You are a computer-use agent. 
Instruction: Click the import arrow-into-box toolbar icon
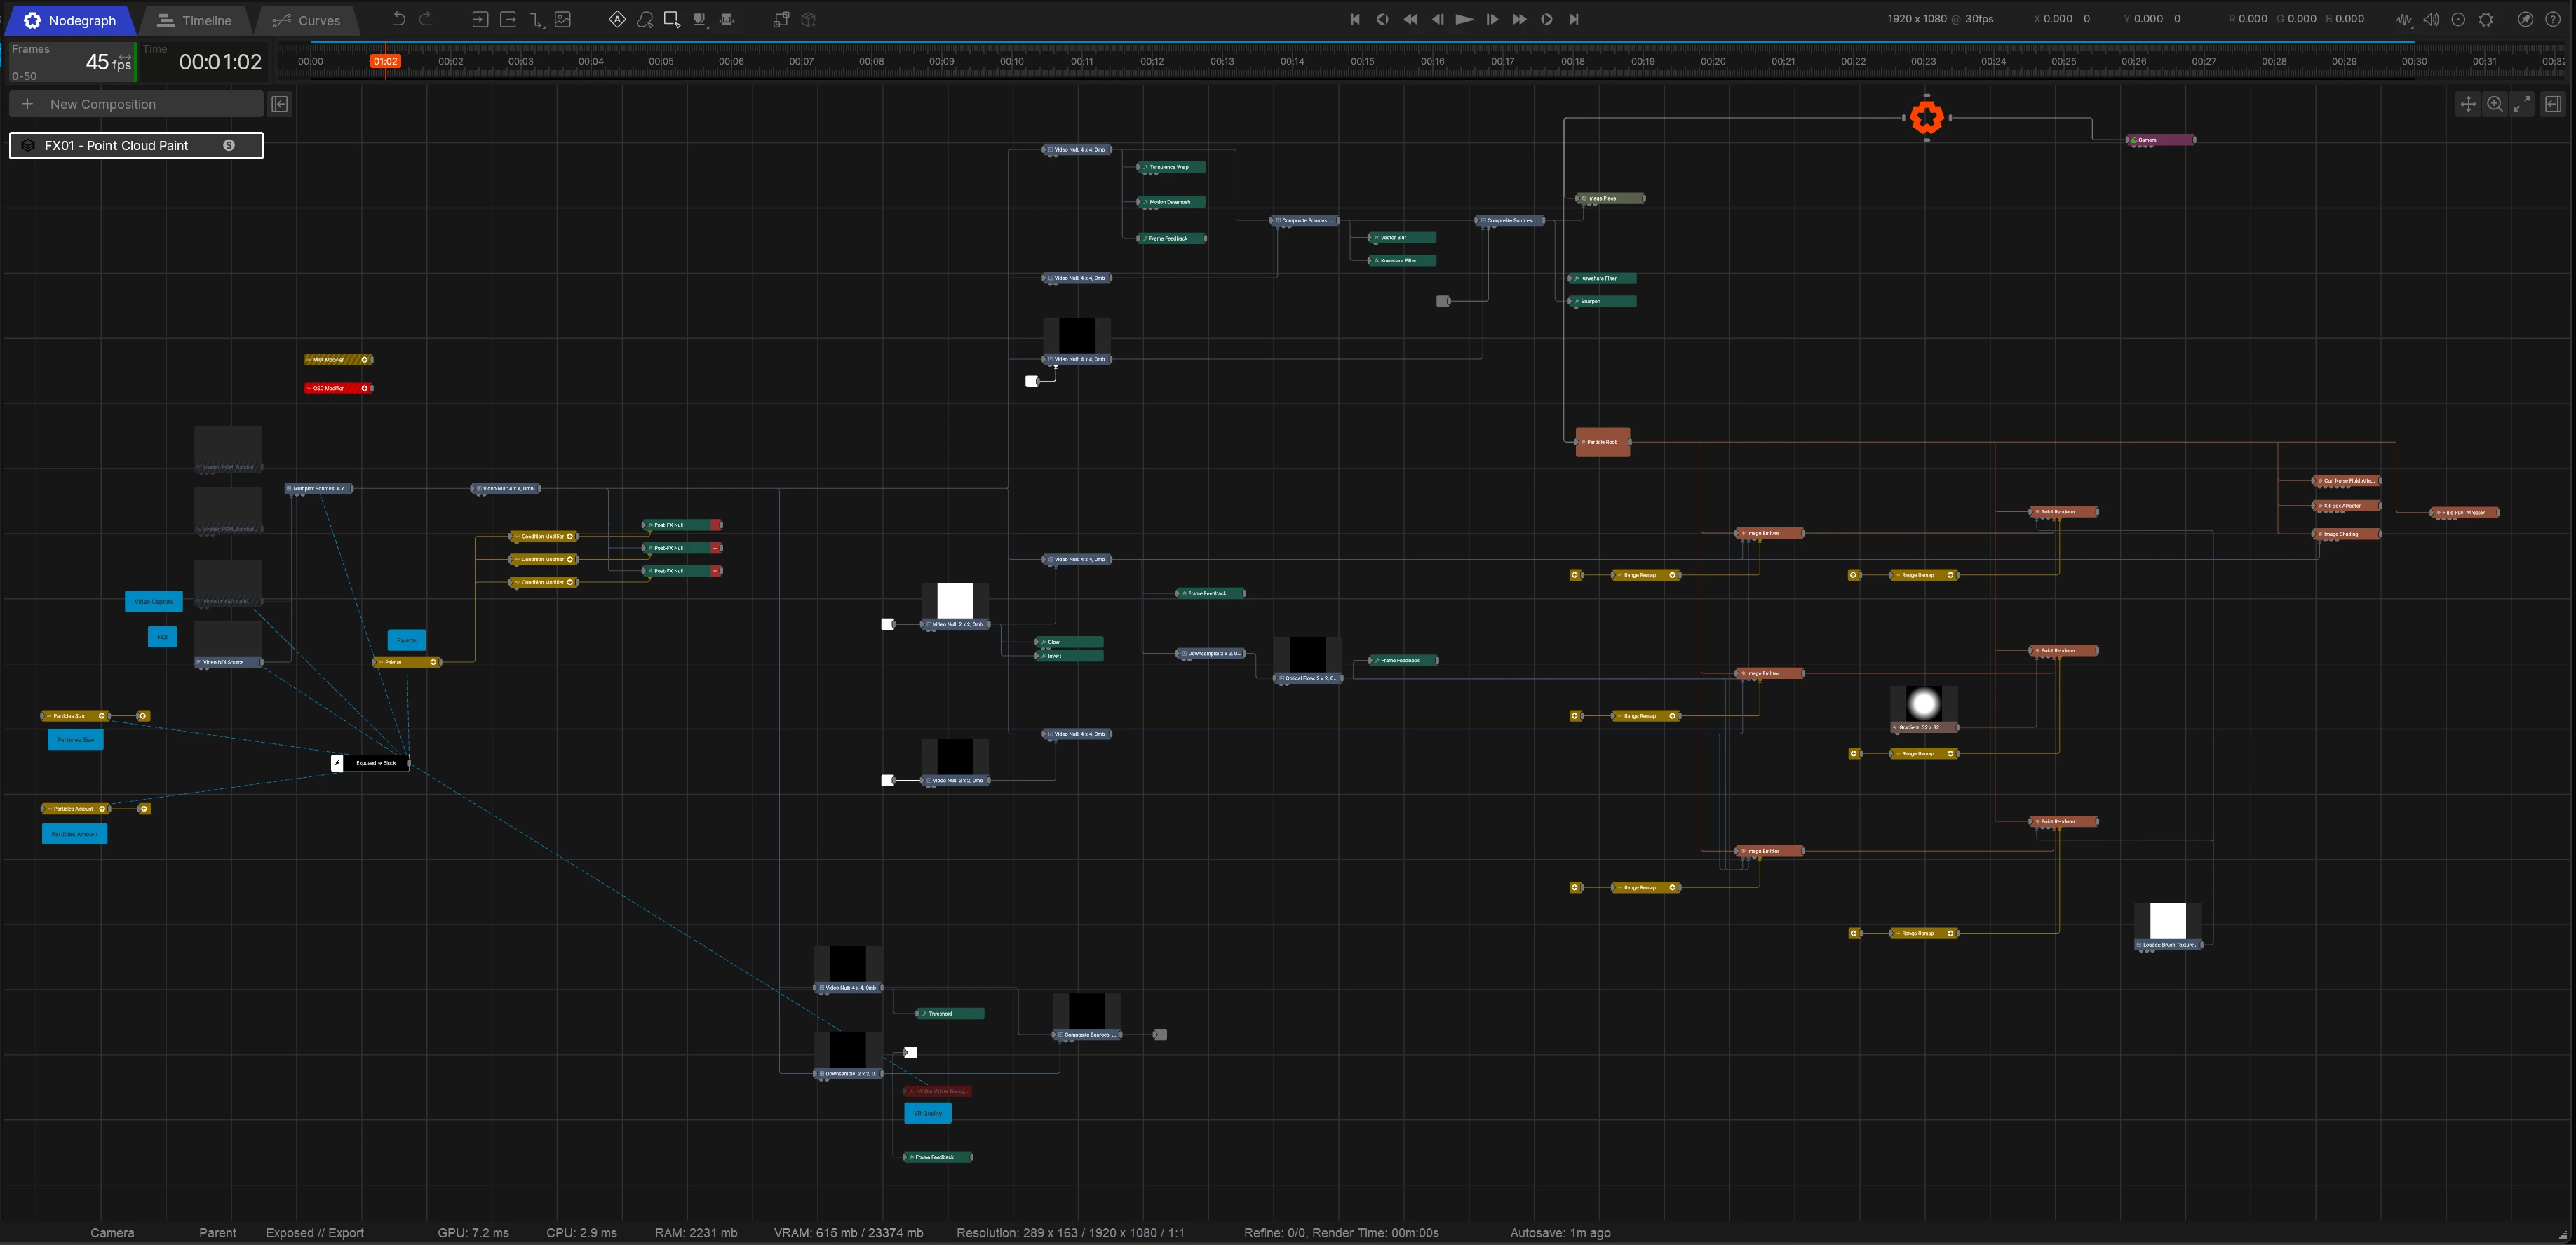(x=480, y=19)
